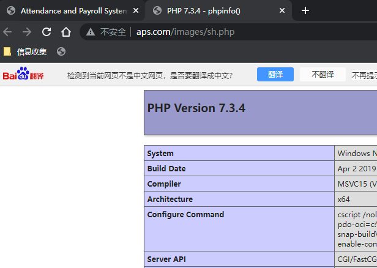Viewport: 377px width, 268px height.
Task: Select the Compiler row label
Action: click(x=164, y=184)
